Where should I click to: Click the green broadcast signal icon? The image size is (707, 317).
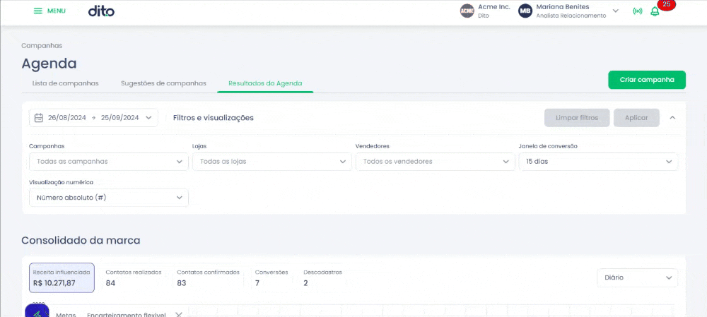pos(638,11)
